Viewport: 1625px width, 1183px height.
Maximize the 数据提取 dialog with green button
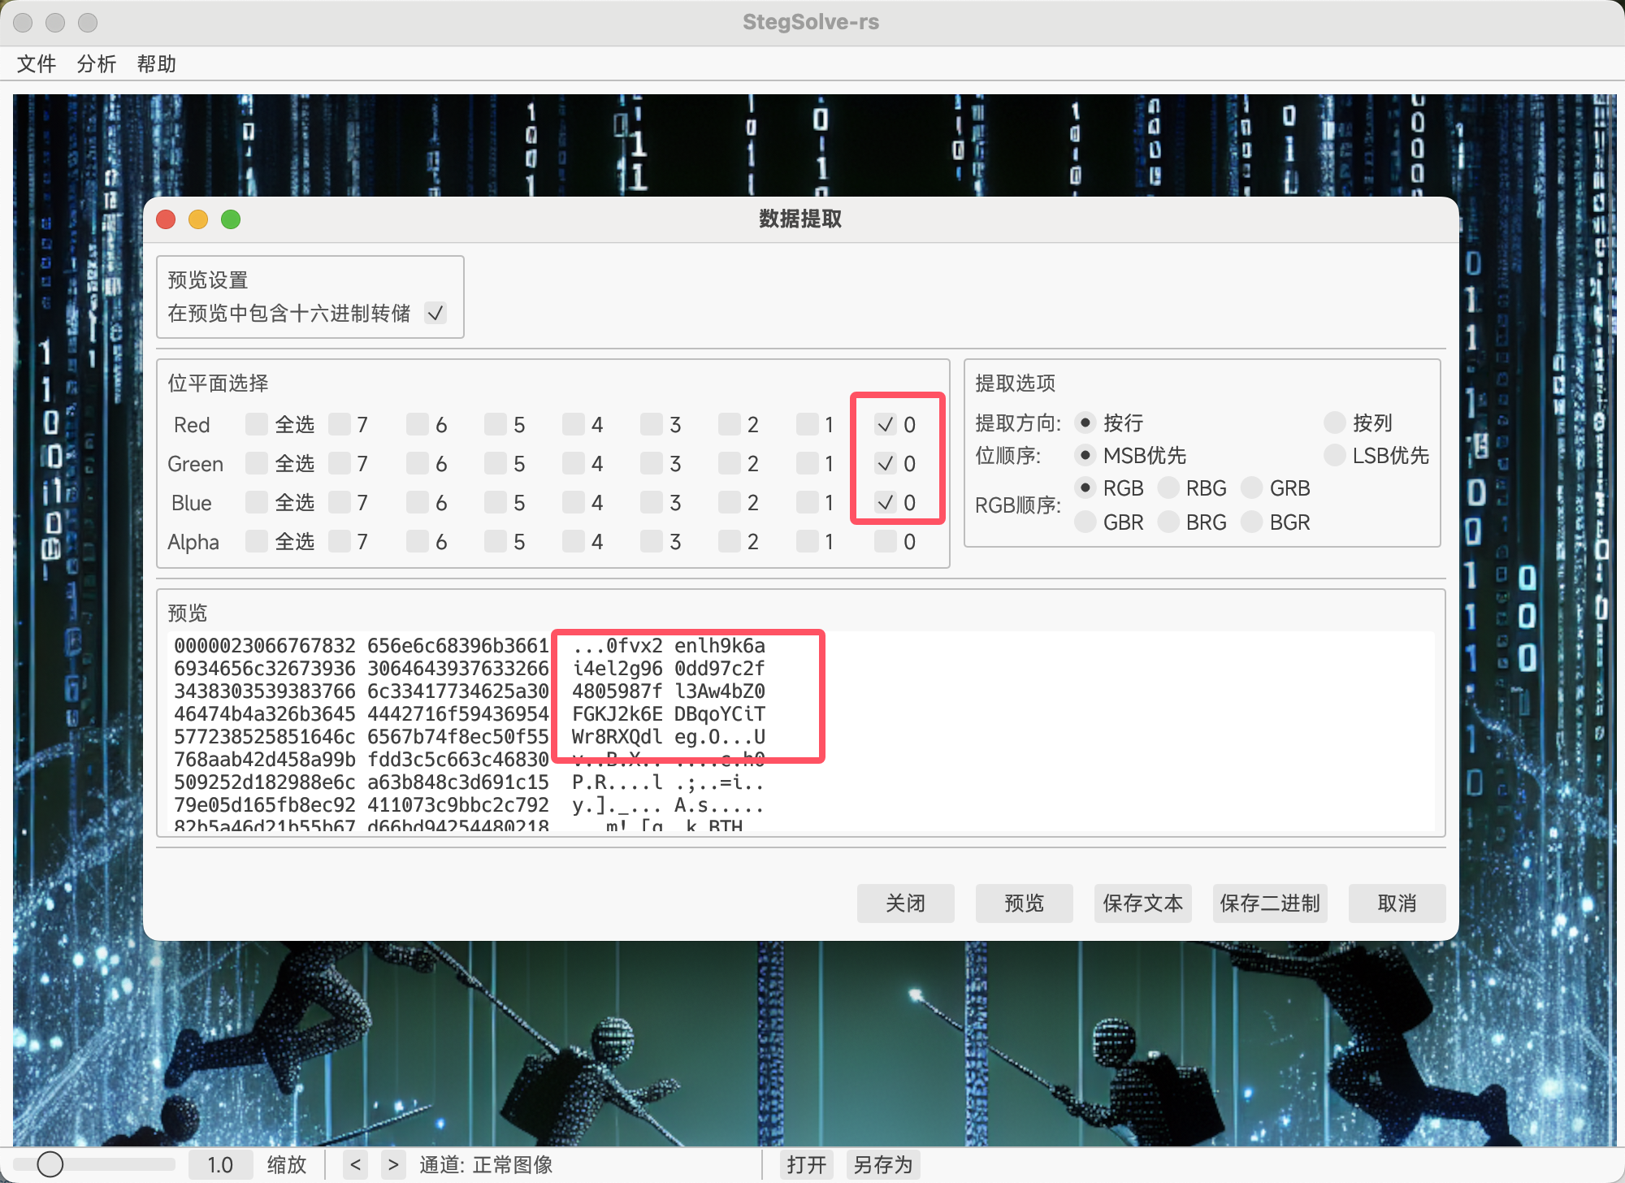(x=231, y=219)
